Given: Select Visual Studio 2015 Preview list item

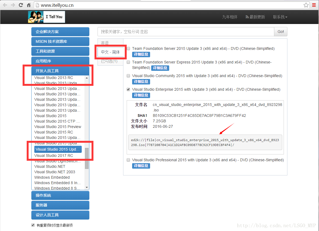Looking at the screenshot, I should coord(58,127).
